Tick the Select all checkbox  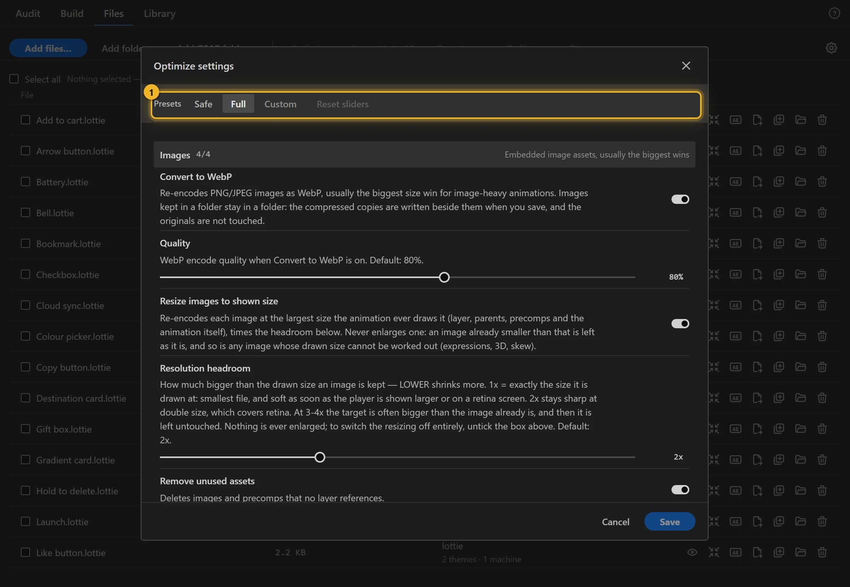coord(14,79)
